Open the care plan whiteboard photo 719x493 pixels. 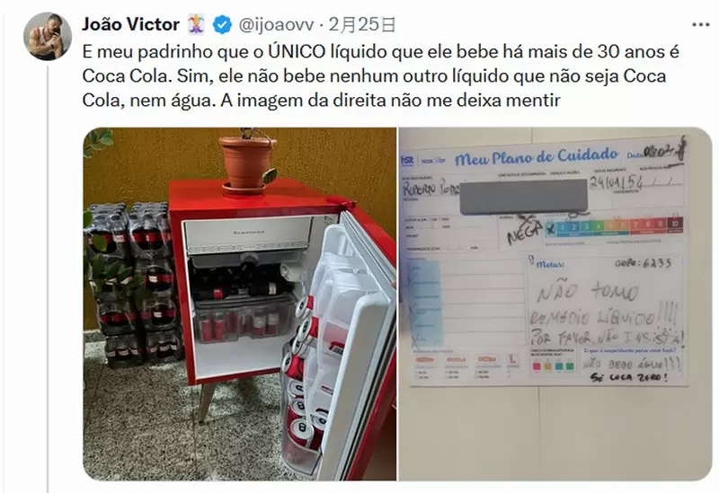(x=555, y=304)
